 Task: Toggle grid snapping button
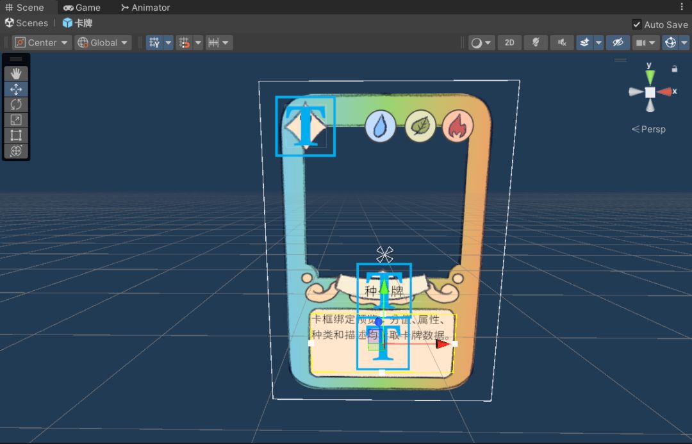click(x=184, y=43)
